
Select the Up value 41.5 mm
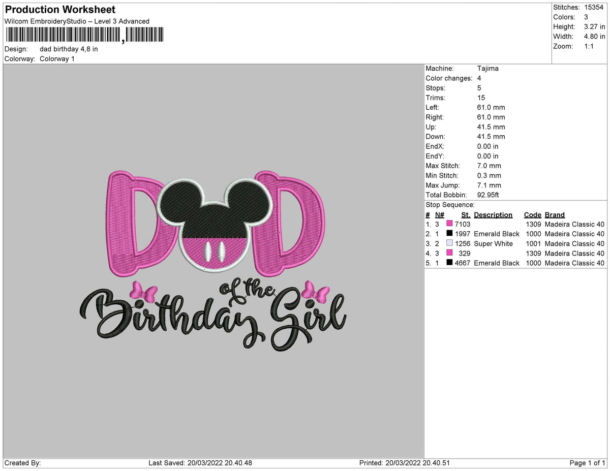pyautogui.click(x=491, y=127)
